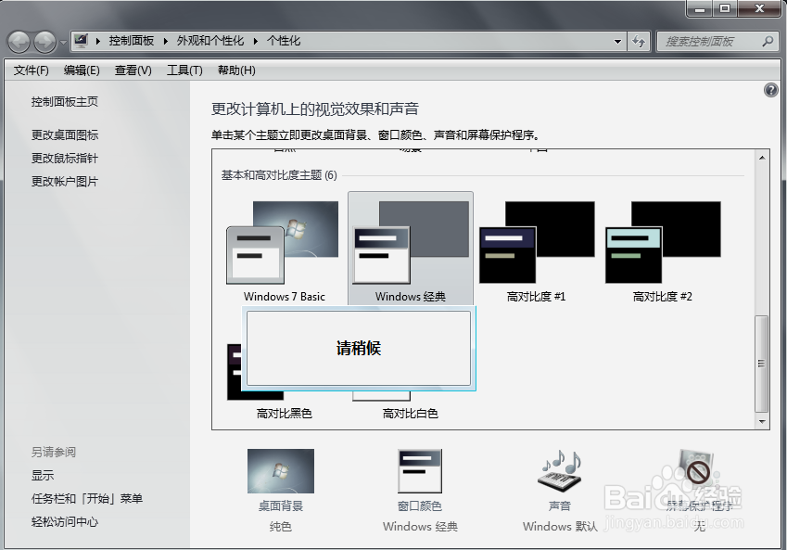Click the theme list scrollbar thumb
Image resolution: width=787 pixels, height=550 pixels.
[x=762, y=364]
